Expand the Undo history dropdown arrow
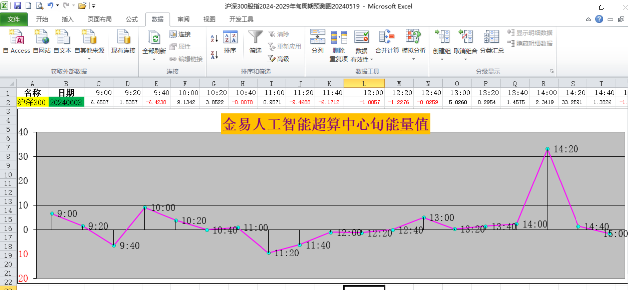 click(57, 6)
